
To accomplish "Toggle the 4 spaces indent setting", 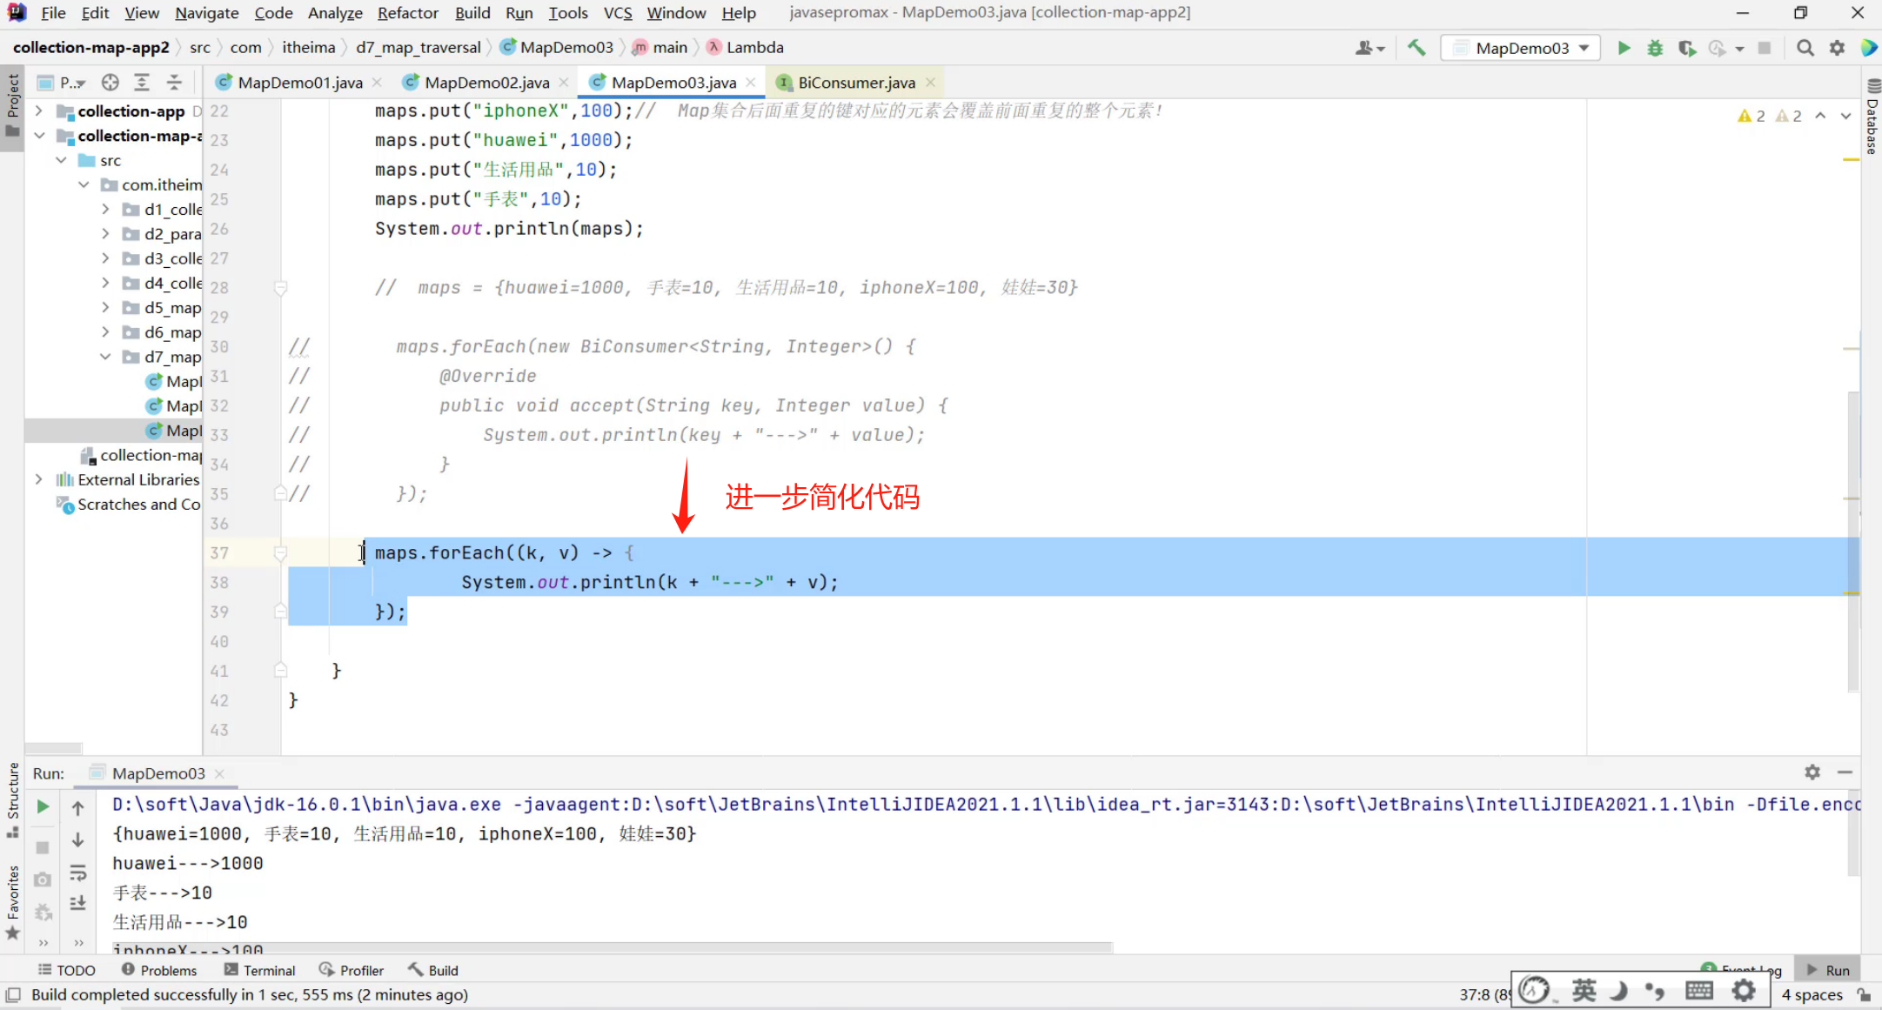I will pyautogui.click(x=1812, y=994).
